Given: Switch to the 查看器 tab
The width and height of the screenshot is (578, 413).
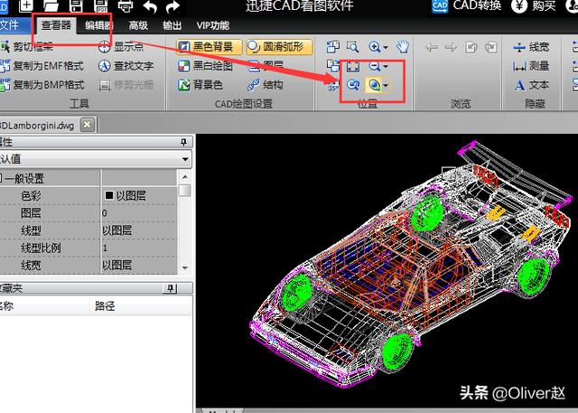Looking at the screenshot, I should pyautogui.click(x=56, y=25).
